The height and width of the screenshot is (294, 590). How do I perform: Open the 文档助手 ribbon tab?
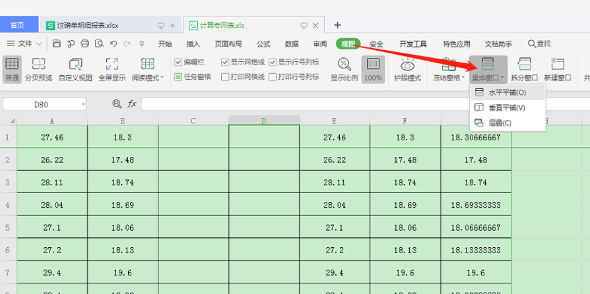498,44
